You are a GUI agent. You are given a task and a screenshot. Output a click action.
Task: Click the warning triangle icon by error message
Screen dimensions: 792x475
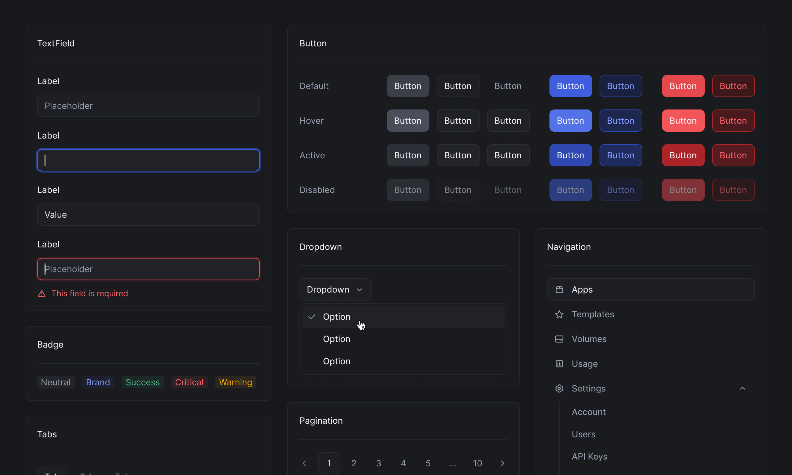tap(42, 293)
